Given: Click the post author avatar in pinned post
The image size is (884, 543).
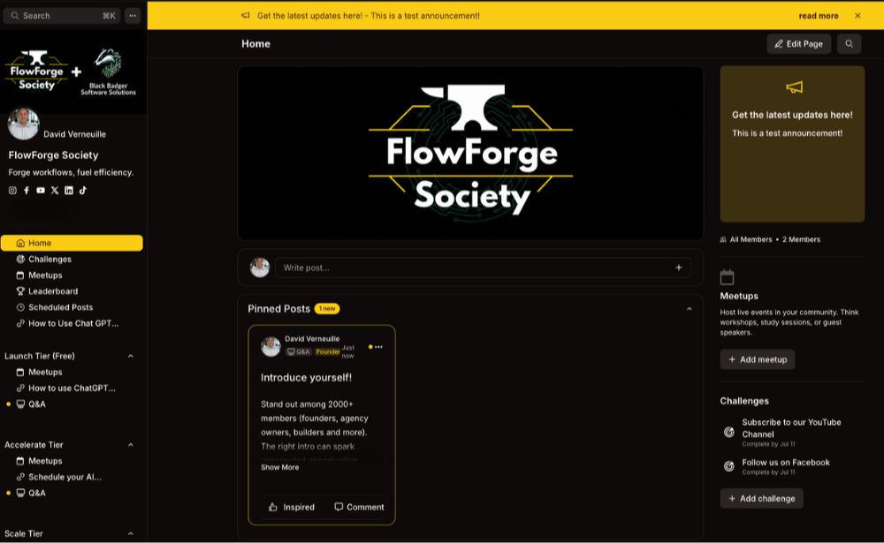Looking at the screenshot, I should tap(271, 346).
